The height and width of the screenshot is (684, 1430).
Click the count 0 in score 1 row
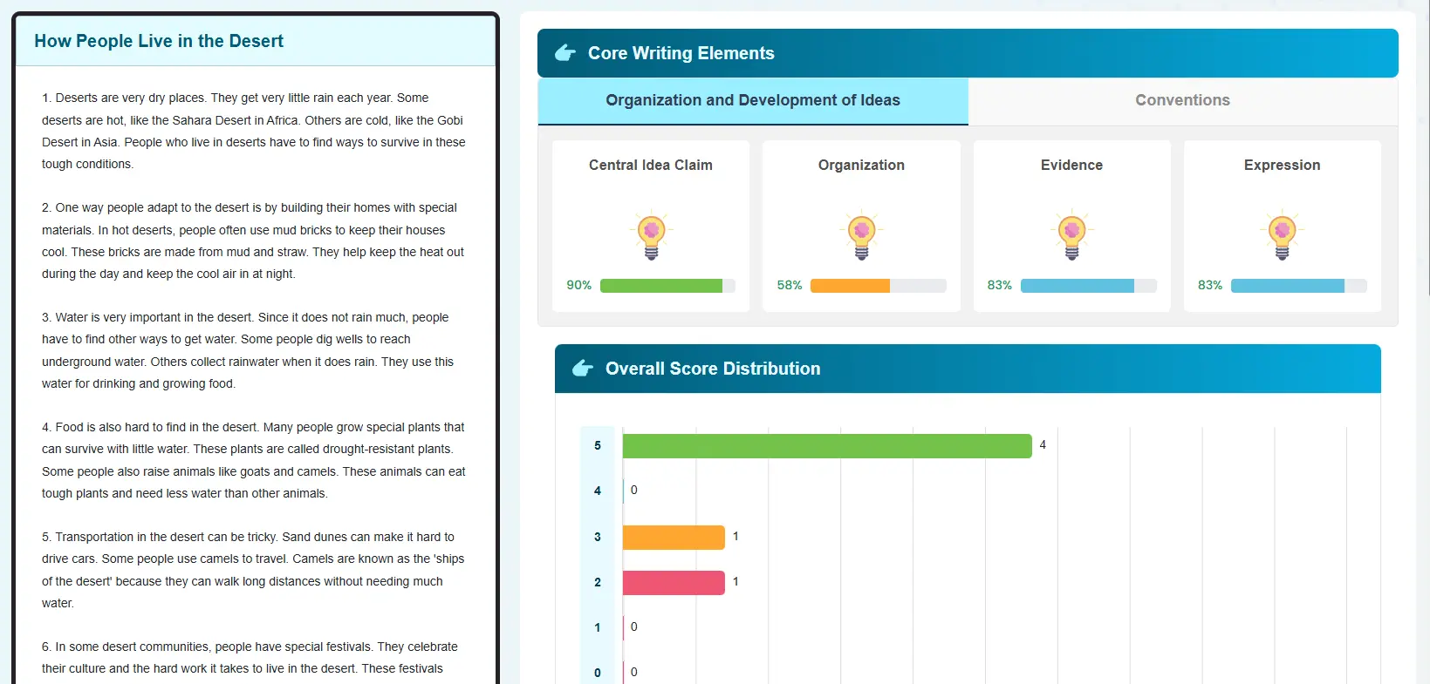[x=634, y=627]
